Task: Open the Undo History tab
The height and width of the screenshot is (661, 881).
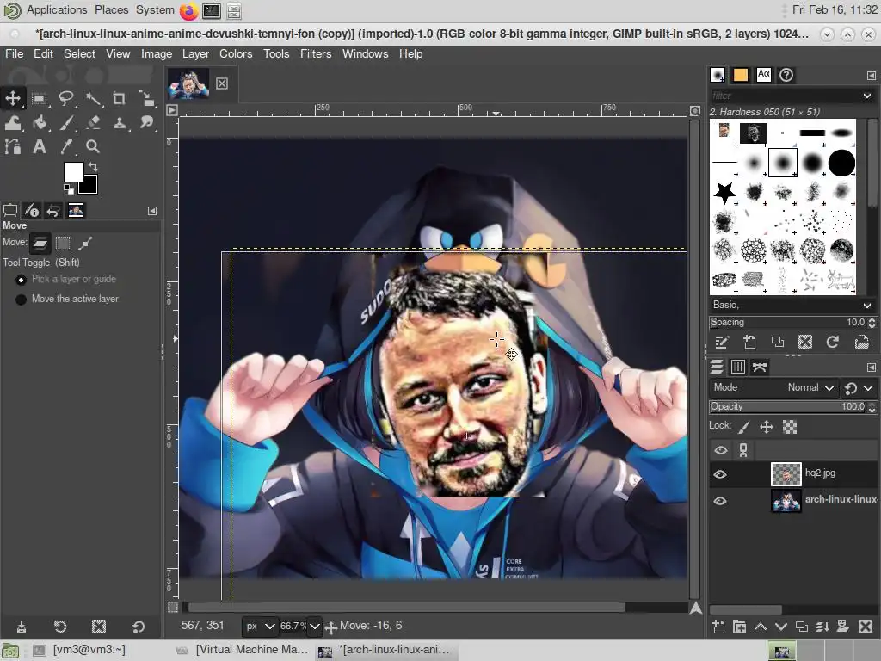Action: click(53, 211)
